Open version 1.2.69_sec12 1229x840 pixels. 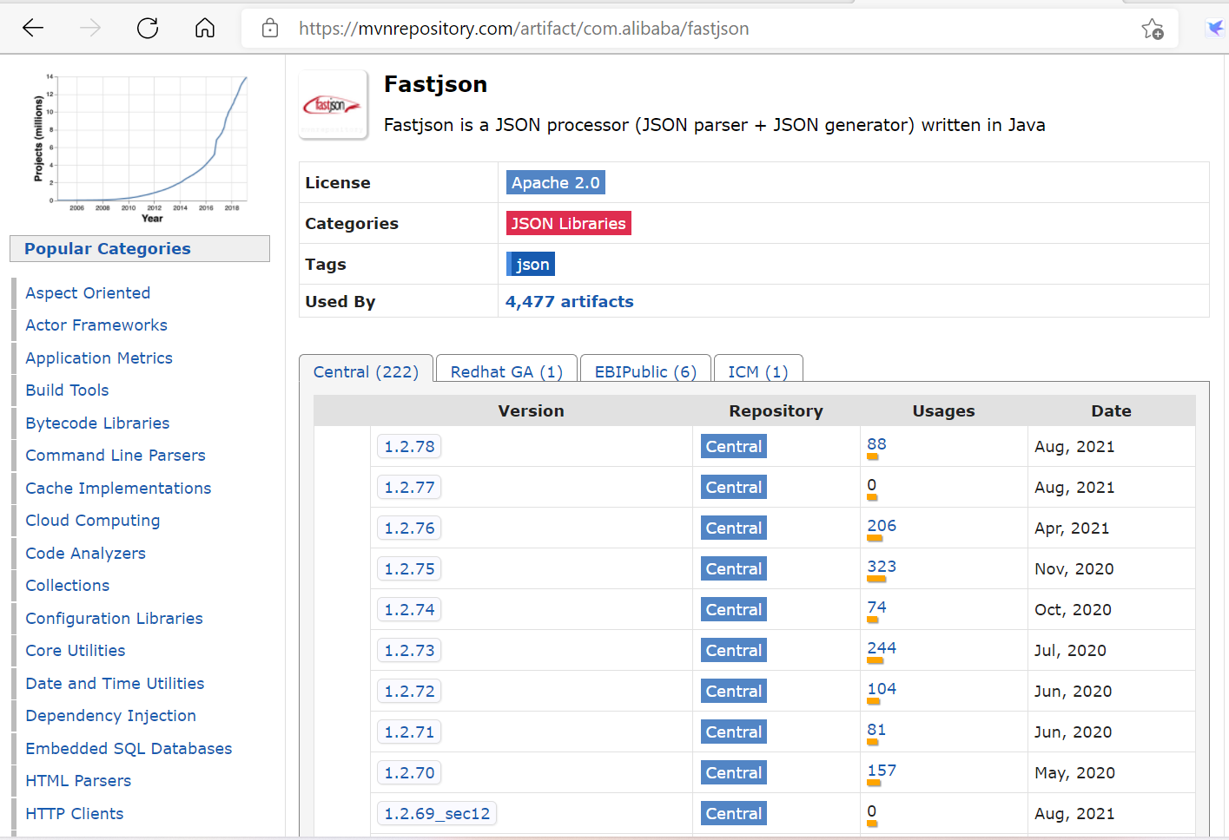point(437,813)
